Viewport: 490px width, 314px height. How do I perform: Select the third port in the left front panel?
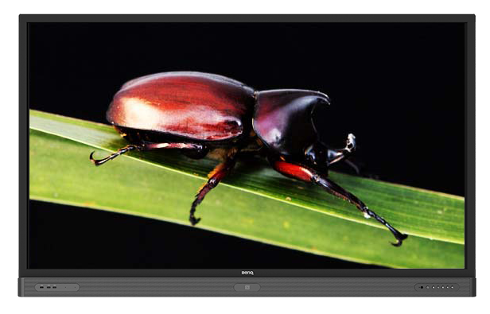click(55, 288)
